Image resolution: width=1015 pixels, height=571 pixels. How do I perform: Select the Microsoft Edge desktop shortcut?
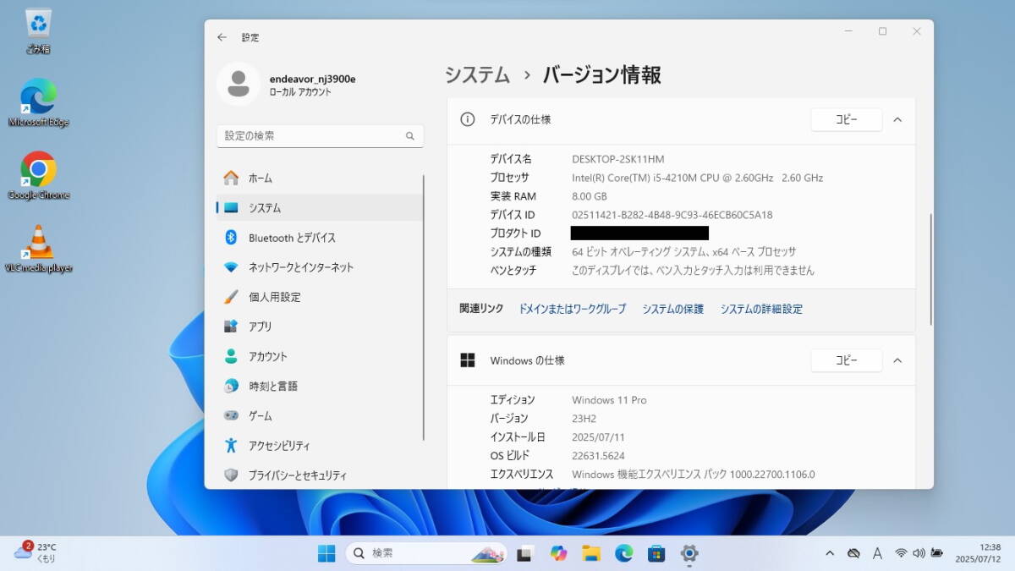tap(38, 102)
